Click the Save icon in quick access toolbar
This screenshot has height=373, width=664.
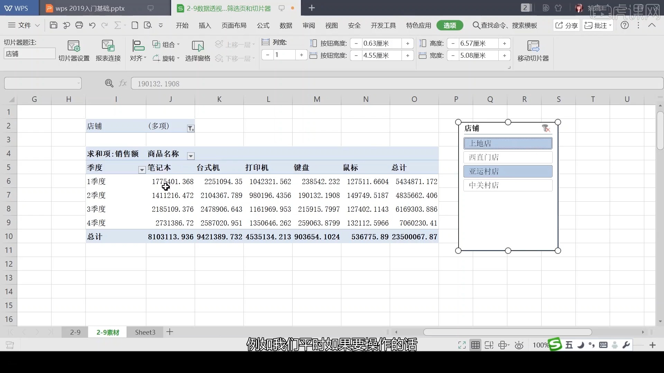[53, 25]
